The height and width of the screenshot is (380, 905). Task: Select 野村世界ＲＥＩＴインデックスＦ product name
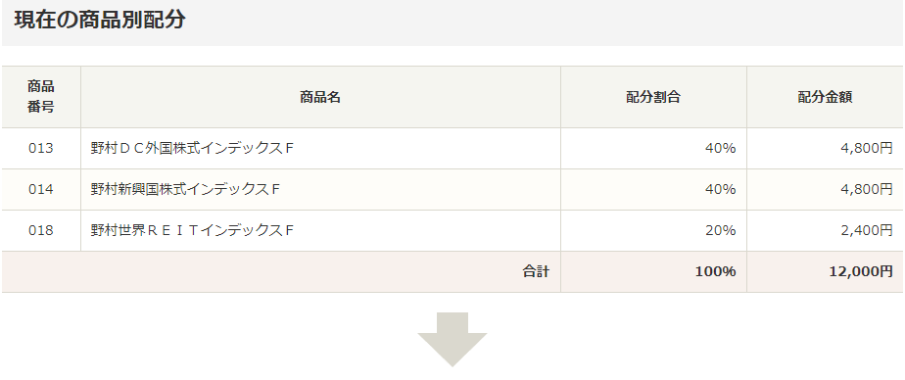(x=193, y=231)
